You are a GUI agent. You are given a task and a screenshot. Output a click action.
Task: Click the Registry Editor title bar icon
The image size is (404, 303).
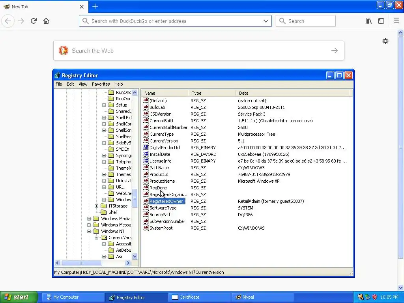[57, 75]
